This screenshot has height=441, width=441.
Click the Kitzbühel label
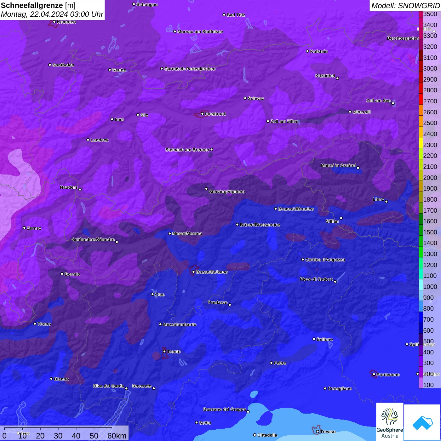tap(325, 76)
